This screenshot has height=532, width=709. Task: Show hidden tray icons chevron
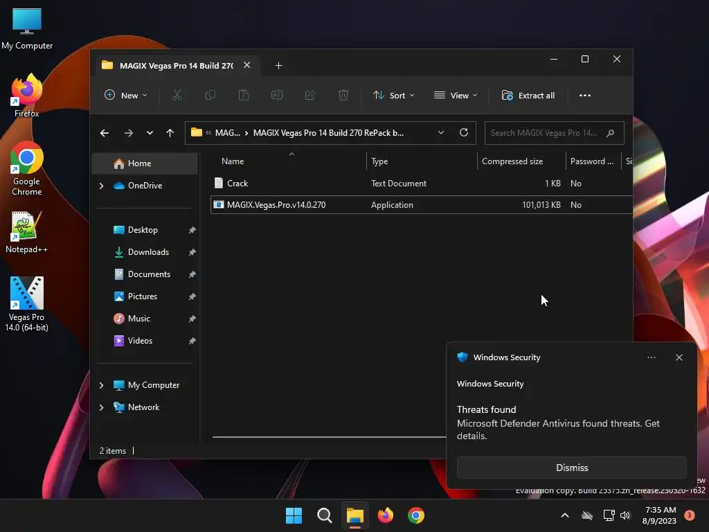tap(565, 515)
